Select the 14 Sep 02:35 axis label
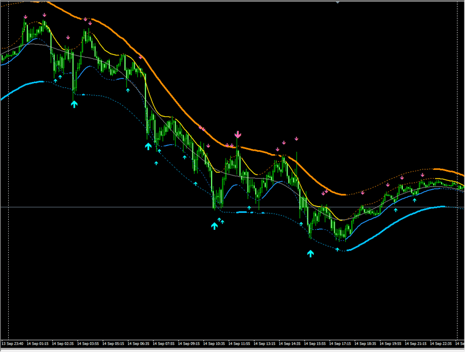465x352 pixels. [63, 344]
